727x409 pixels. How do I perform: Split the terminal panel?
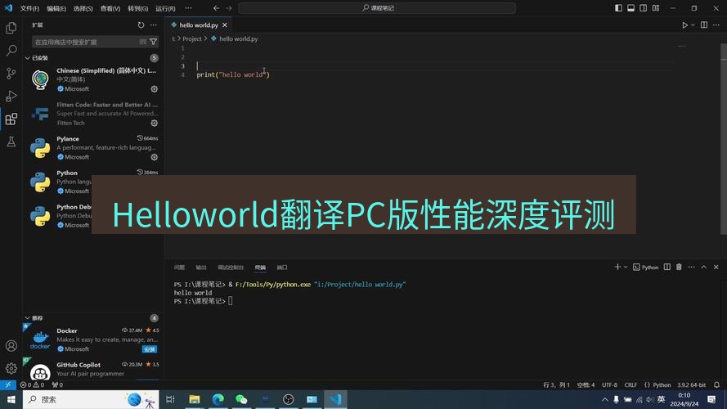[666, 267]
